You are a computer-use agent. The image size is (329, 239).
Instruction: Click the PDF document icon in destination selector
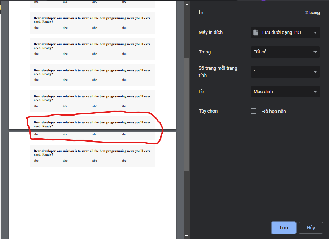click(x=256, y=32)
